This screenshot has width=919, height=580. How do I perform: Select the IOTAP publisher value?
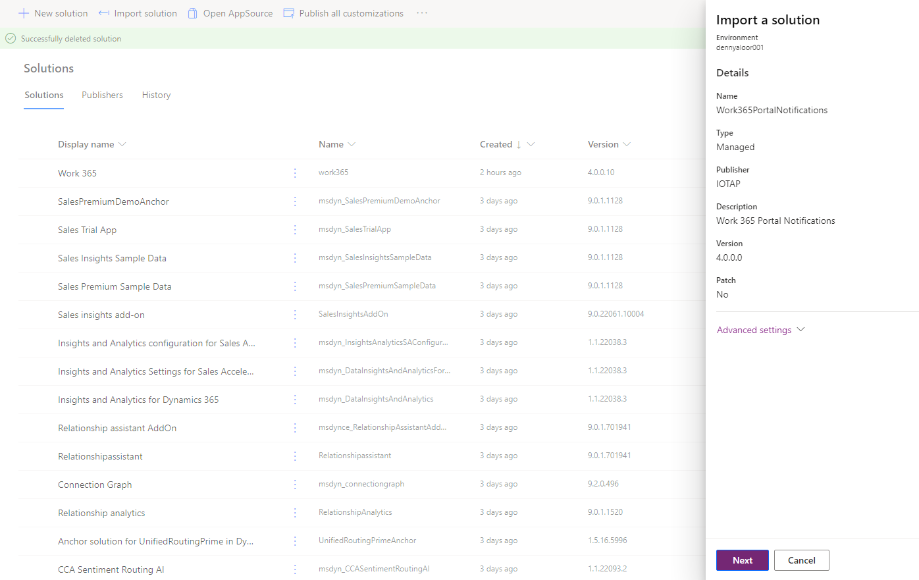(x=728, y=184)
